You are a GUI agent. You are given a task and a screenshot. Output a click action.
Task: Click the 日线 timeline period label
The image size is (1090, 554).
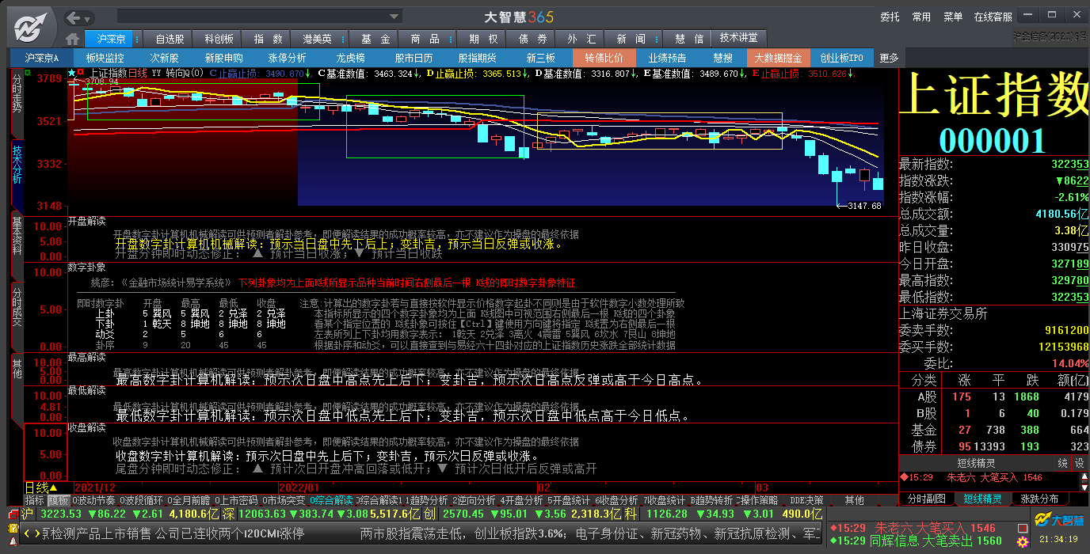pos(36,488)
